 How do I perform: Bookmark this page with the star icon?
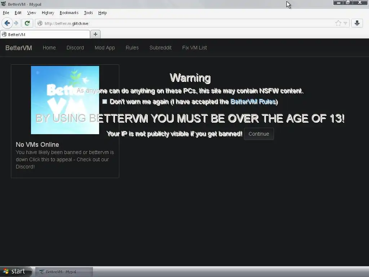pos(338,23)
